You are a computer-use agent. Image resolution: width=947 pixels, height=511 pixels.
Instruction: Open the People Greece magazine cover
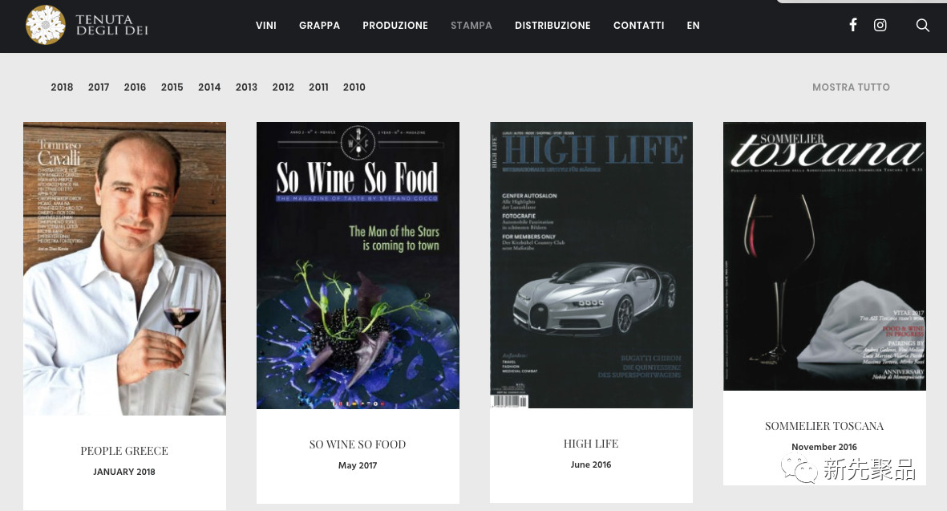[x=124, y=269]
